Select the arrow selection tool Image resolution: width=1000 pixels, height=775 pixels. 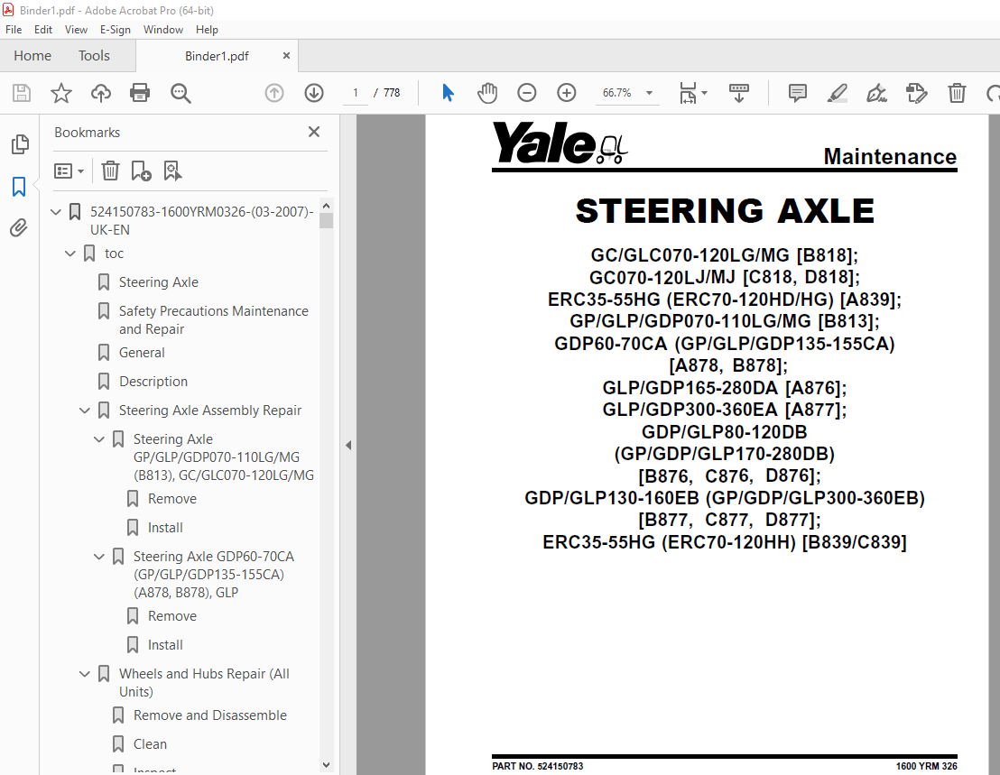448,93
